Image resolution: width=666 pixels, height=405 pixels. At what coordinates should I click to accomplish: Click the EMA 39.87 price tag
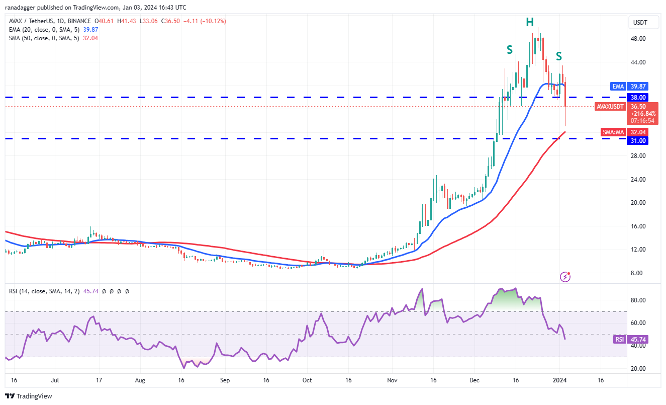point(628,86)
